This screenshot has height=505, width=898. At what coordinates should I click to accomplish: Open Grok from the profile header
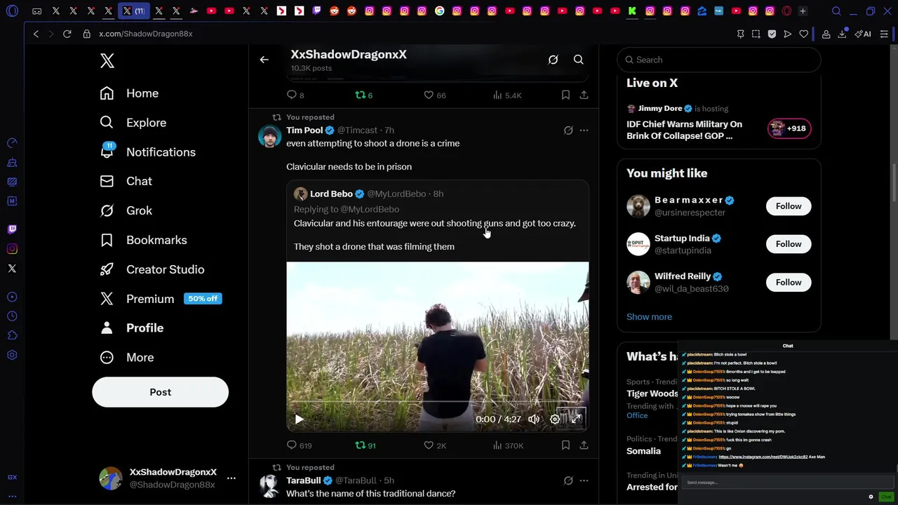[x=553, y=60]
